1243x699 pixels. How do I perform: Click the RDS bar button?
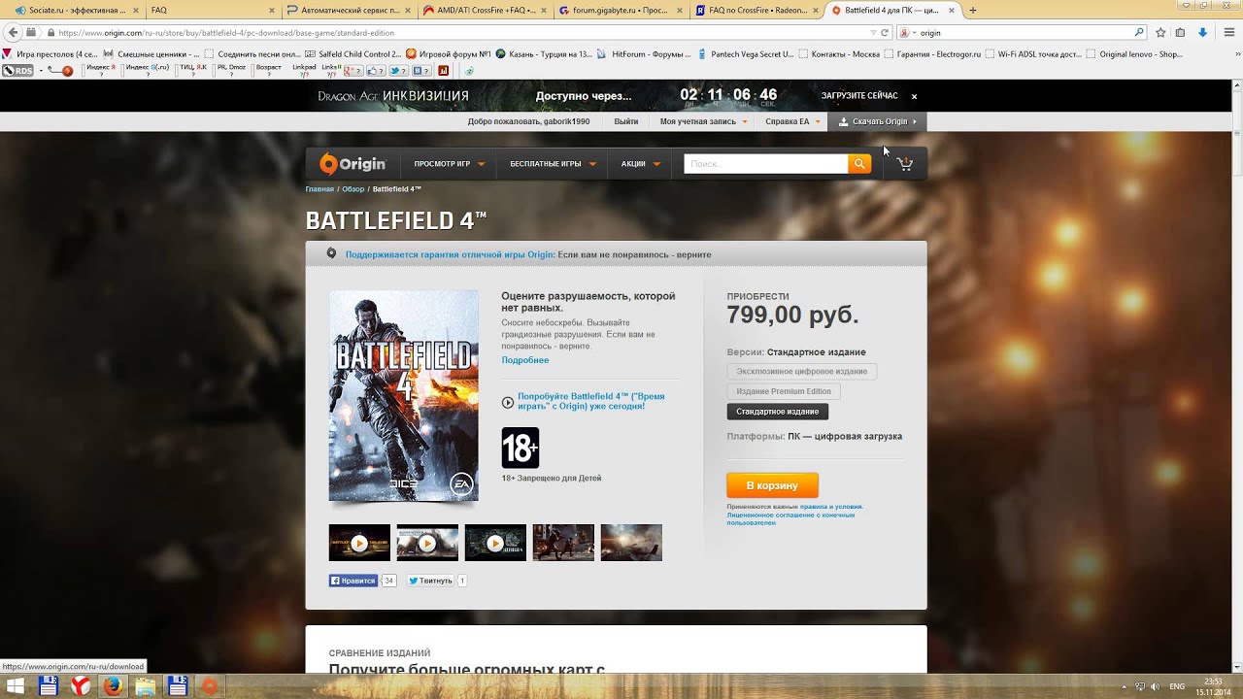17,70
